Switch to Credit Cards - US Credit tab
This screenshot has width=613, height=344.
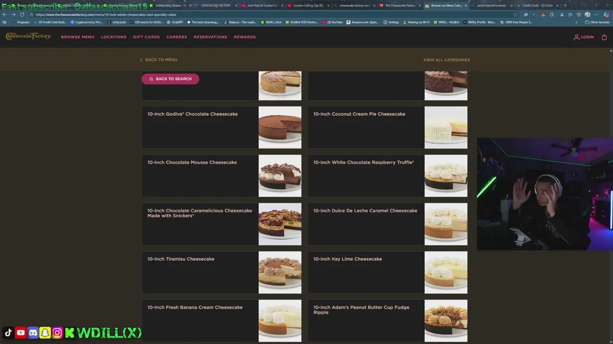point(537,5)
